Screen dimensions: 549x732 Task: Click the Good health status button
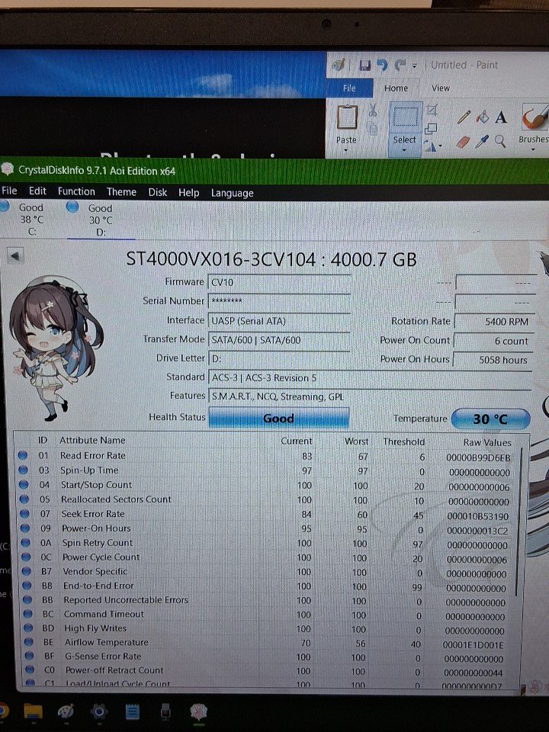click(279, 418)
